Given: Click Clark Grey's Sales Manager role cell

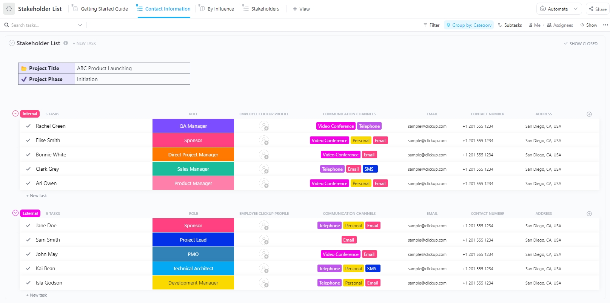Looking at the screenshot, I should [193, 169].
